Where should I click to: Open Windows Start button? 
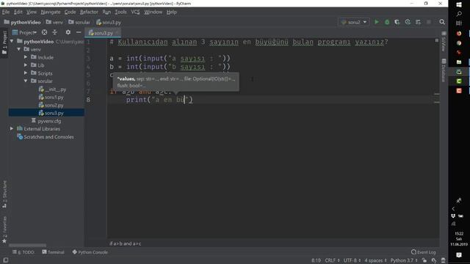459,4
